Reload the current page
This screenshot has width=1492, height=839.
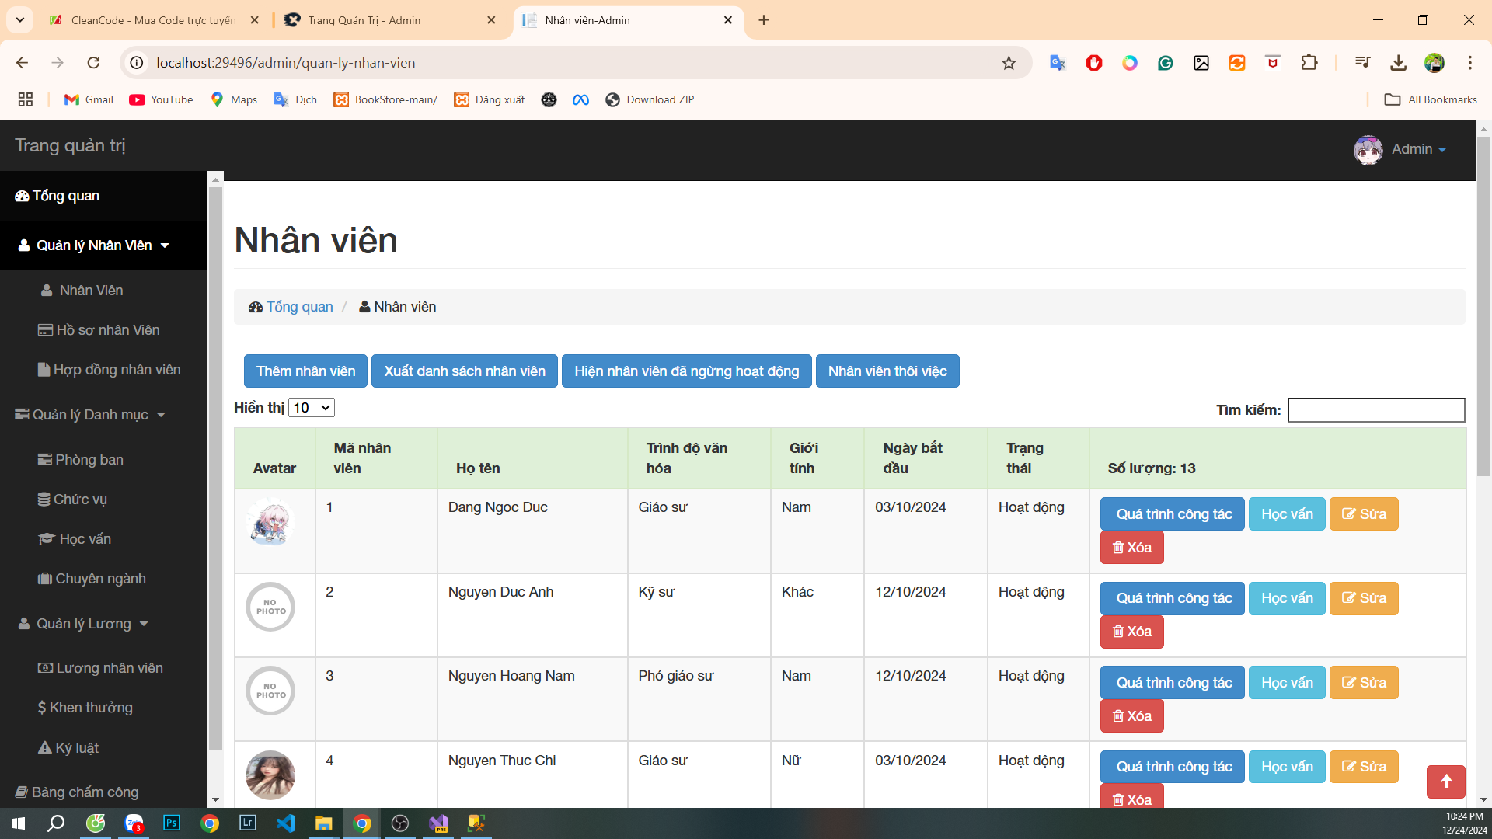93,63
